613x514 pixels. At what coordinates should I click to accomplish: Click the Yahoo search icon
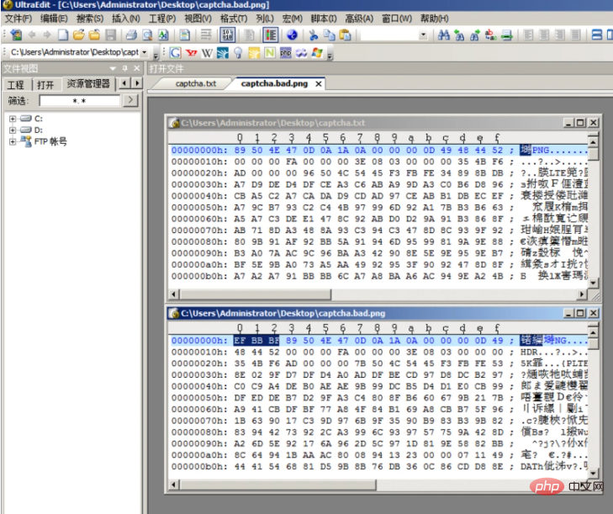[x=191, y=52]
